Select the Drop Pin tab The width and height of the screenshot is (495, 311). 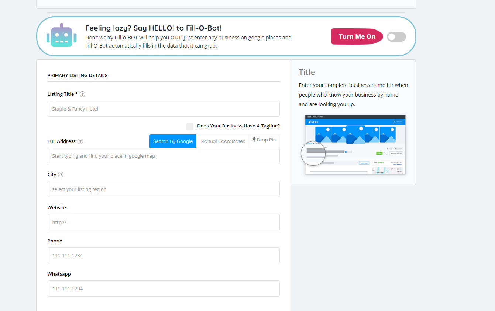[x=264, y=140]
